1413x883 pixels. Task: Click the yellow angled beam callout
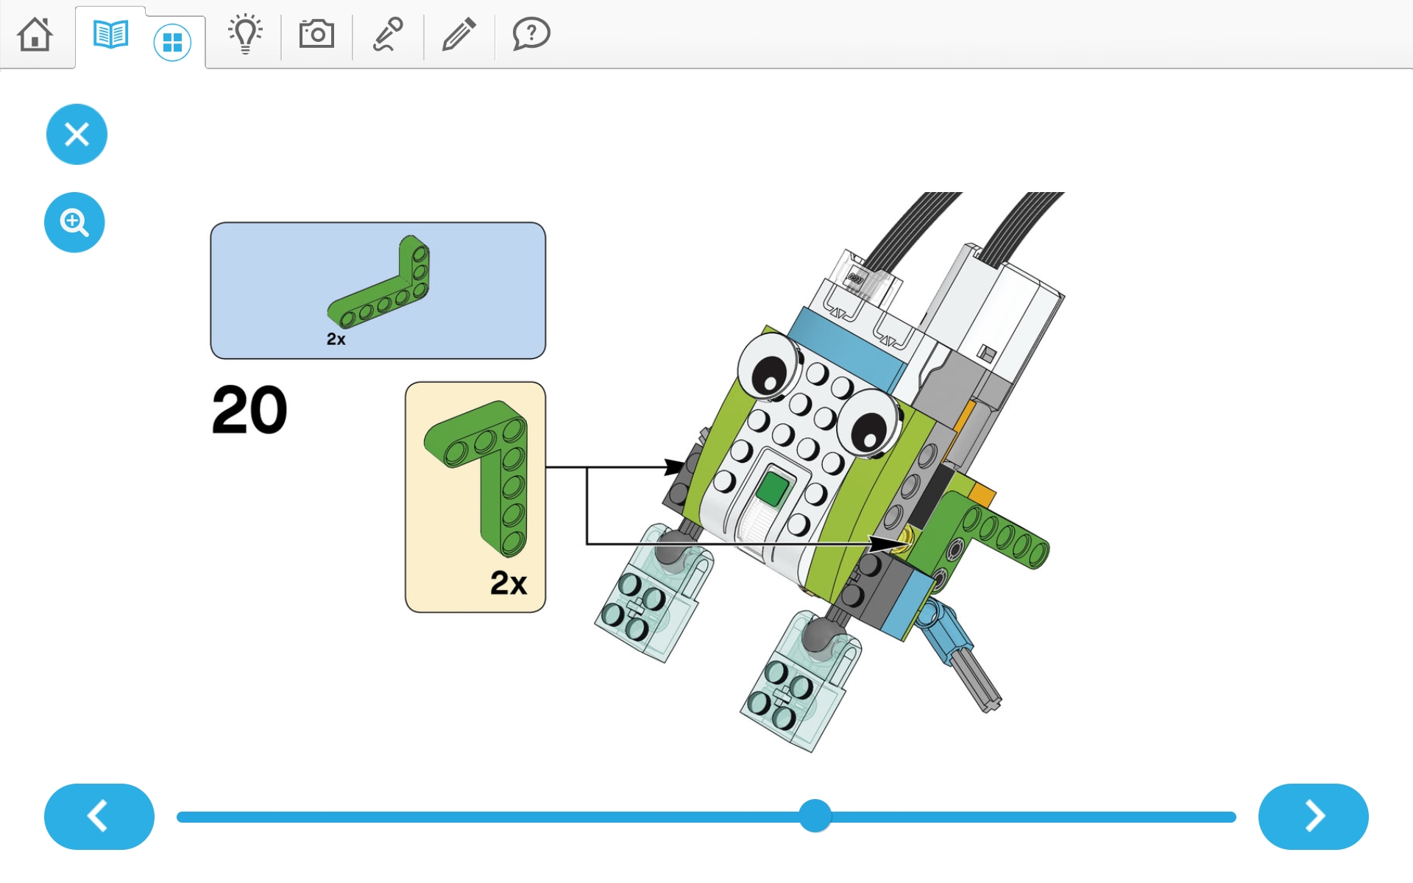pos(475,497)
